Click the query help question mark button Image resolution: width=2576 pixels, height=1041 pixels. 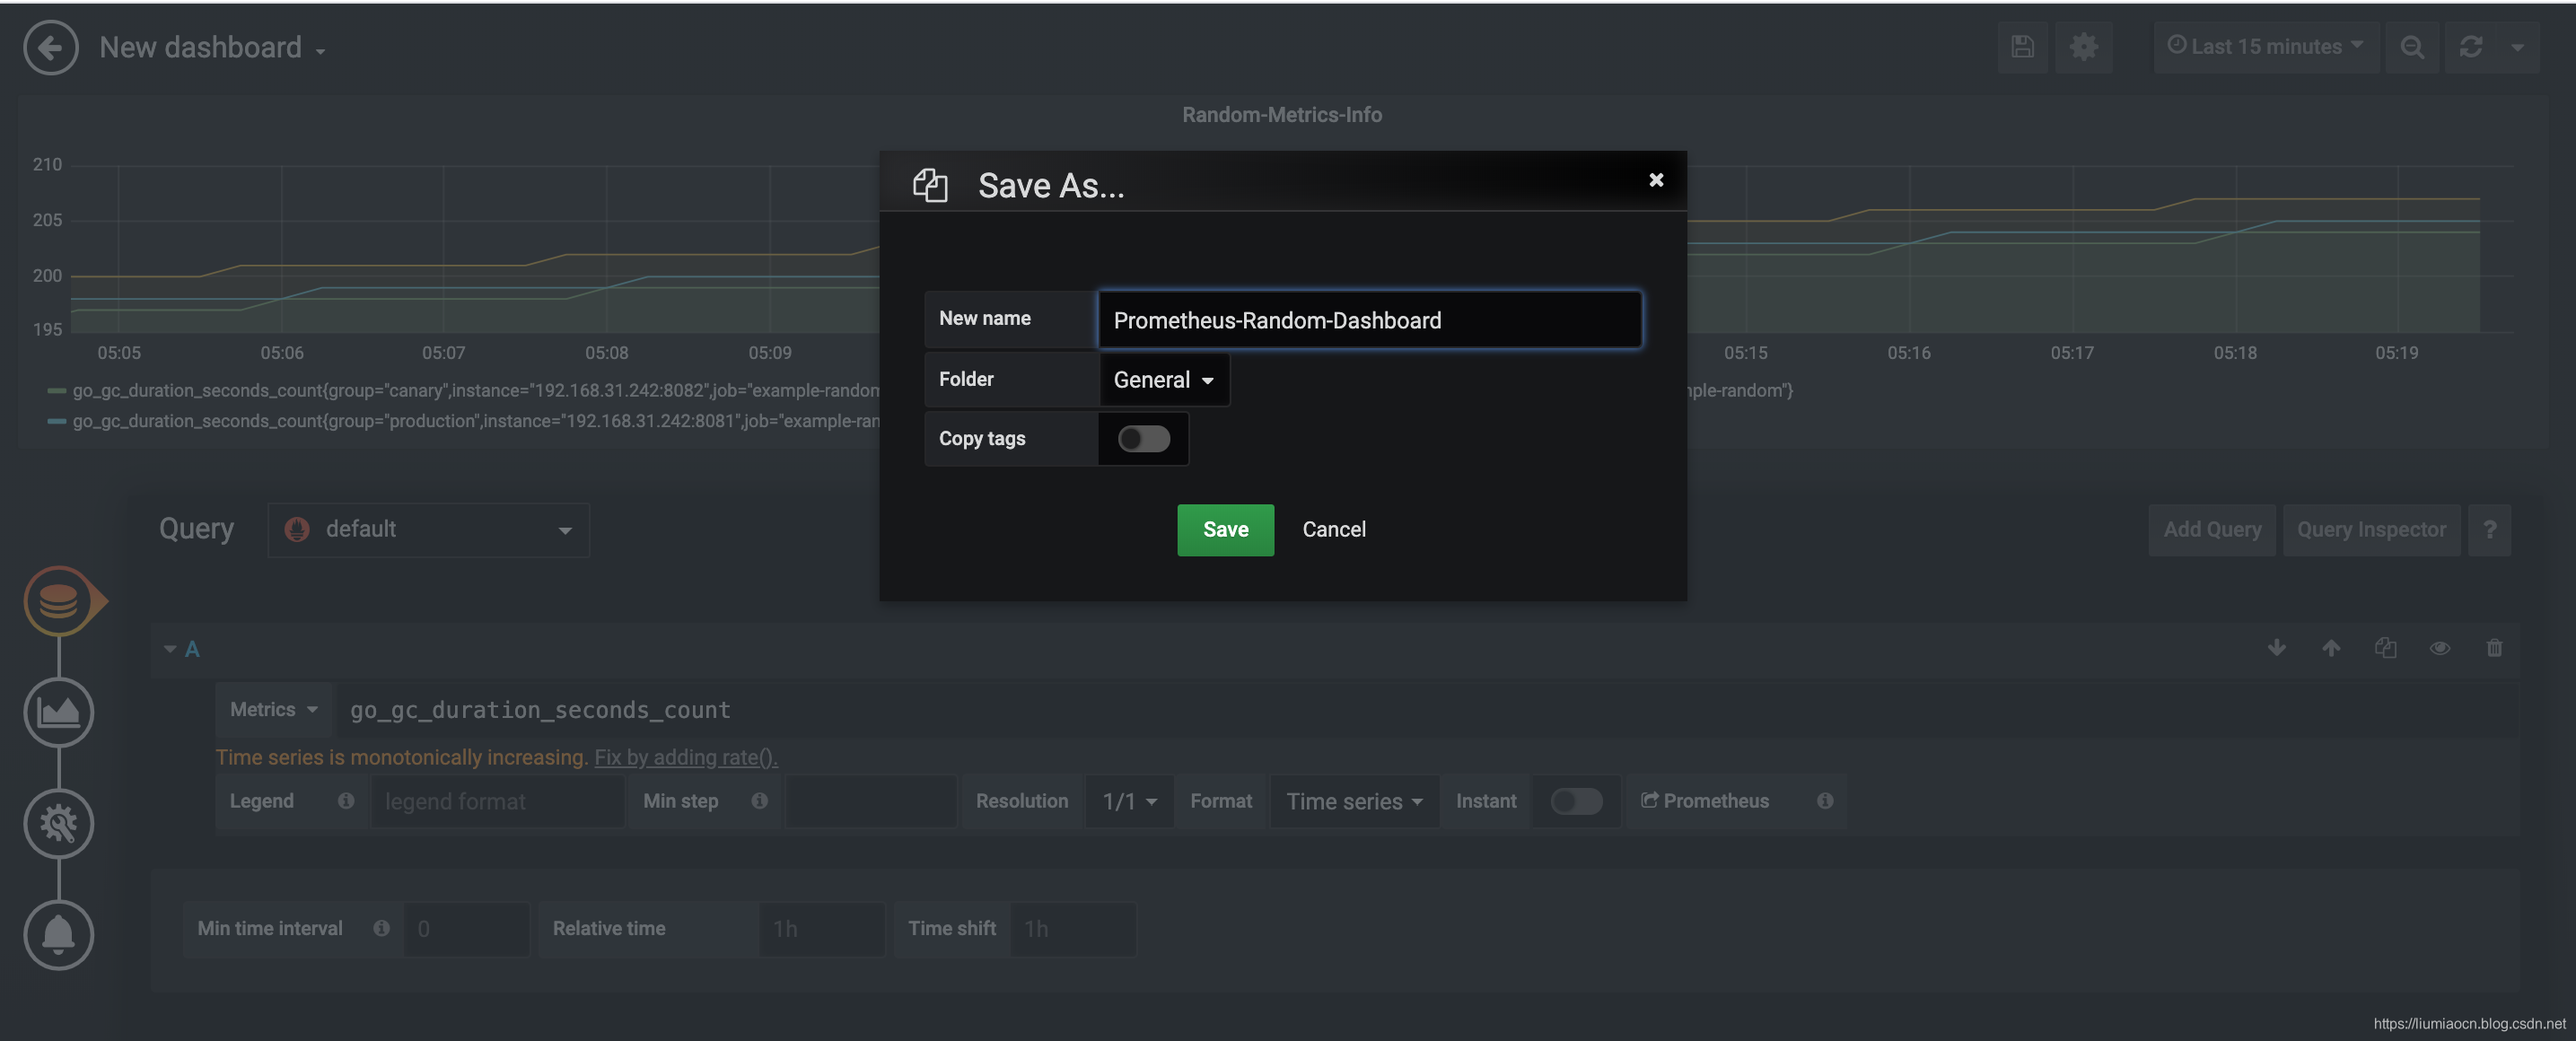coord(2489,530)
